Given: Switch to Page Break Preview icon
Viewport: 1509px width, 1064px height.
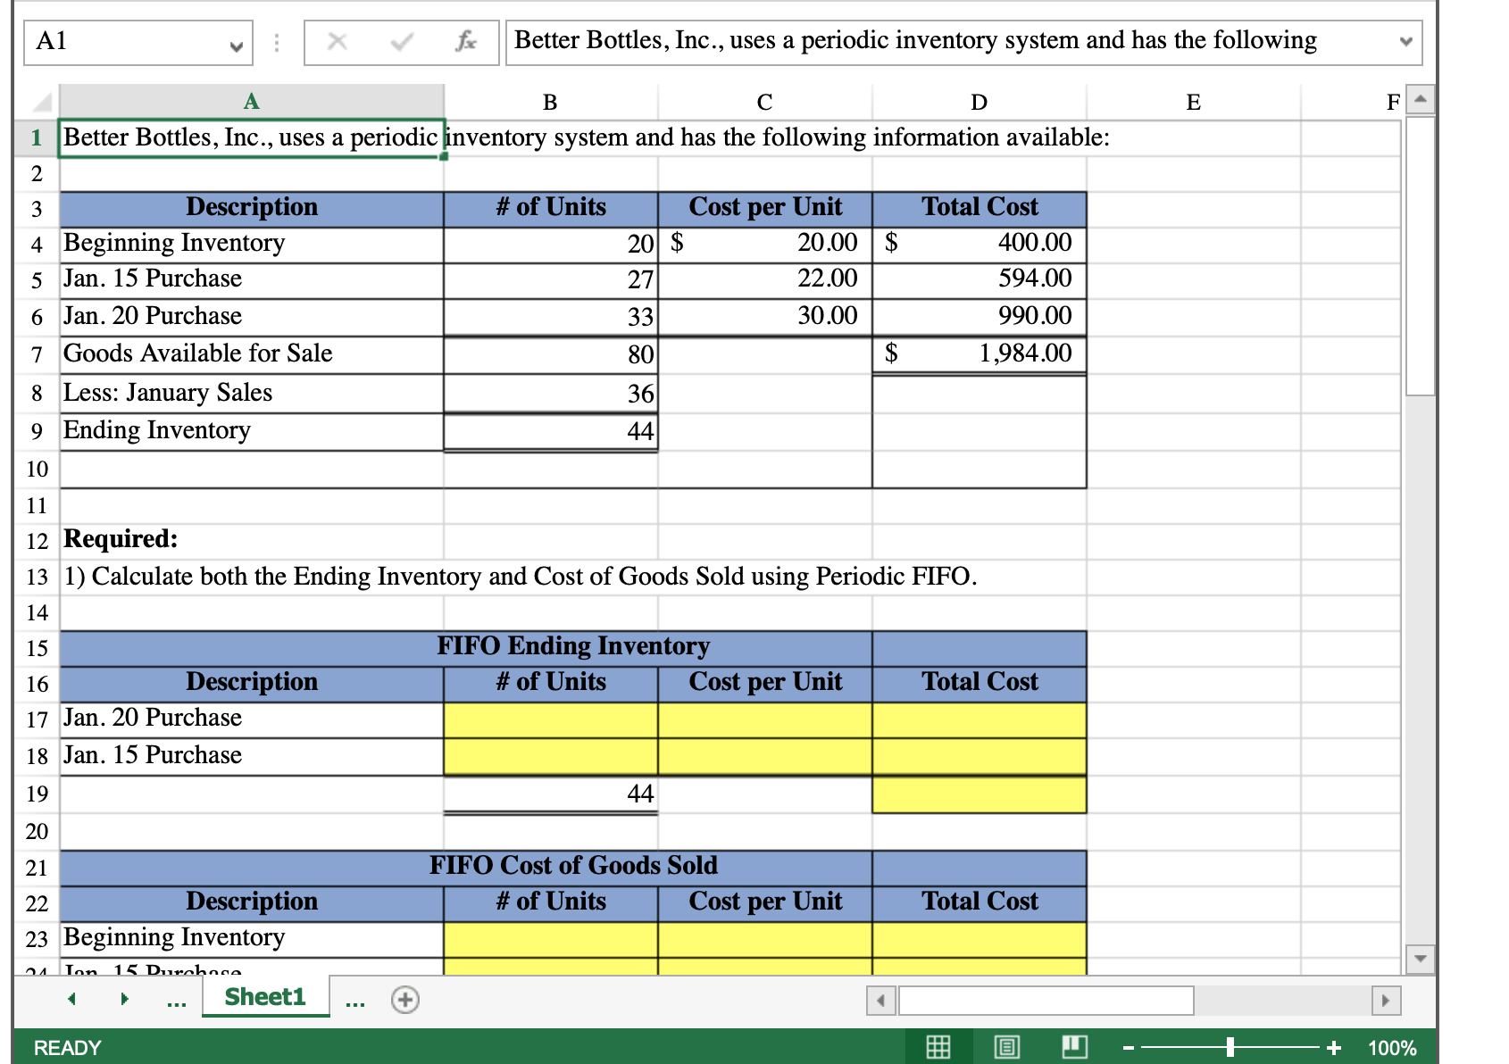Looking at the screenshot, I should tap(1074, 1047).
